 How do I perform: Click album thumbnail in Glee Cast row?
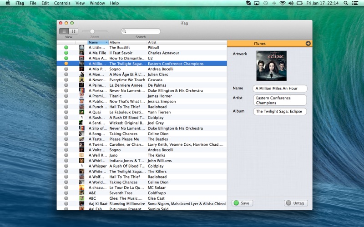[x=82, y=198]
